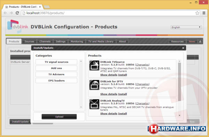The height and width of the screenshot is (137, 209).
Task: Click the Products list scroll down arrow
Action: point(179,115)
